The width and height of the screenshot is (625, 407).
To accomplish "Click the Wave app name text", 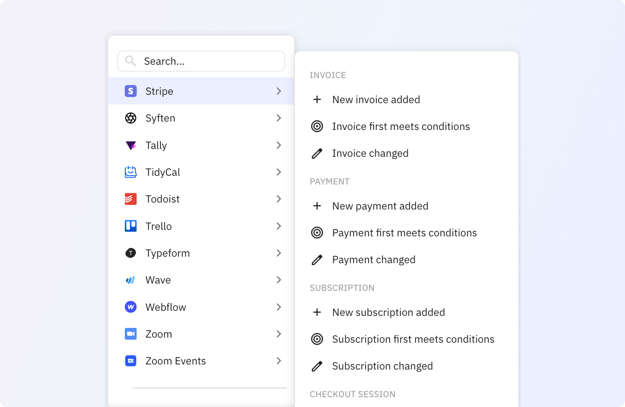I will coord(158,280).
